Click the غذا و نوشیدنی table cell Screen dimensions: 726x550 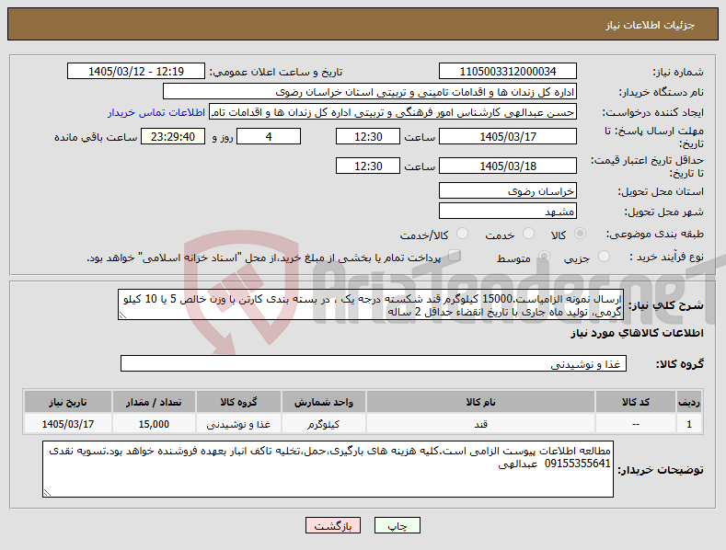238,424
